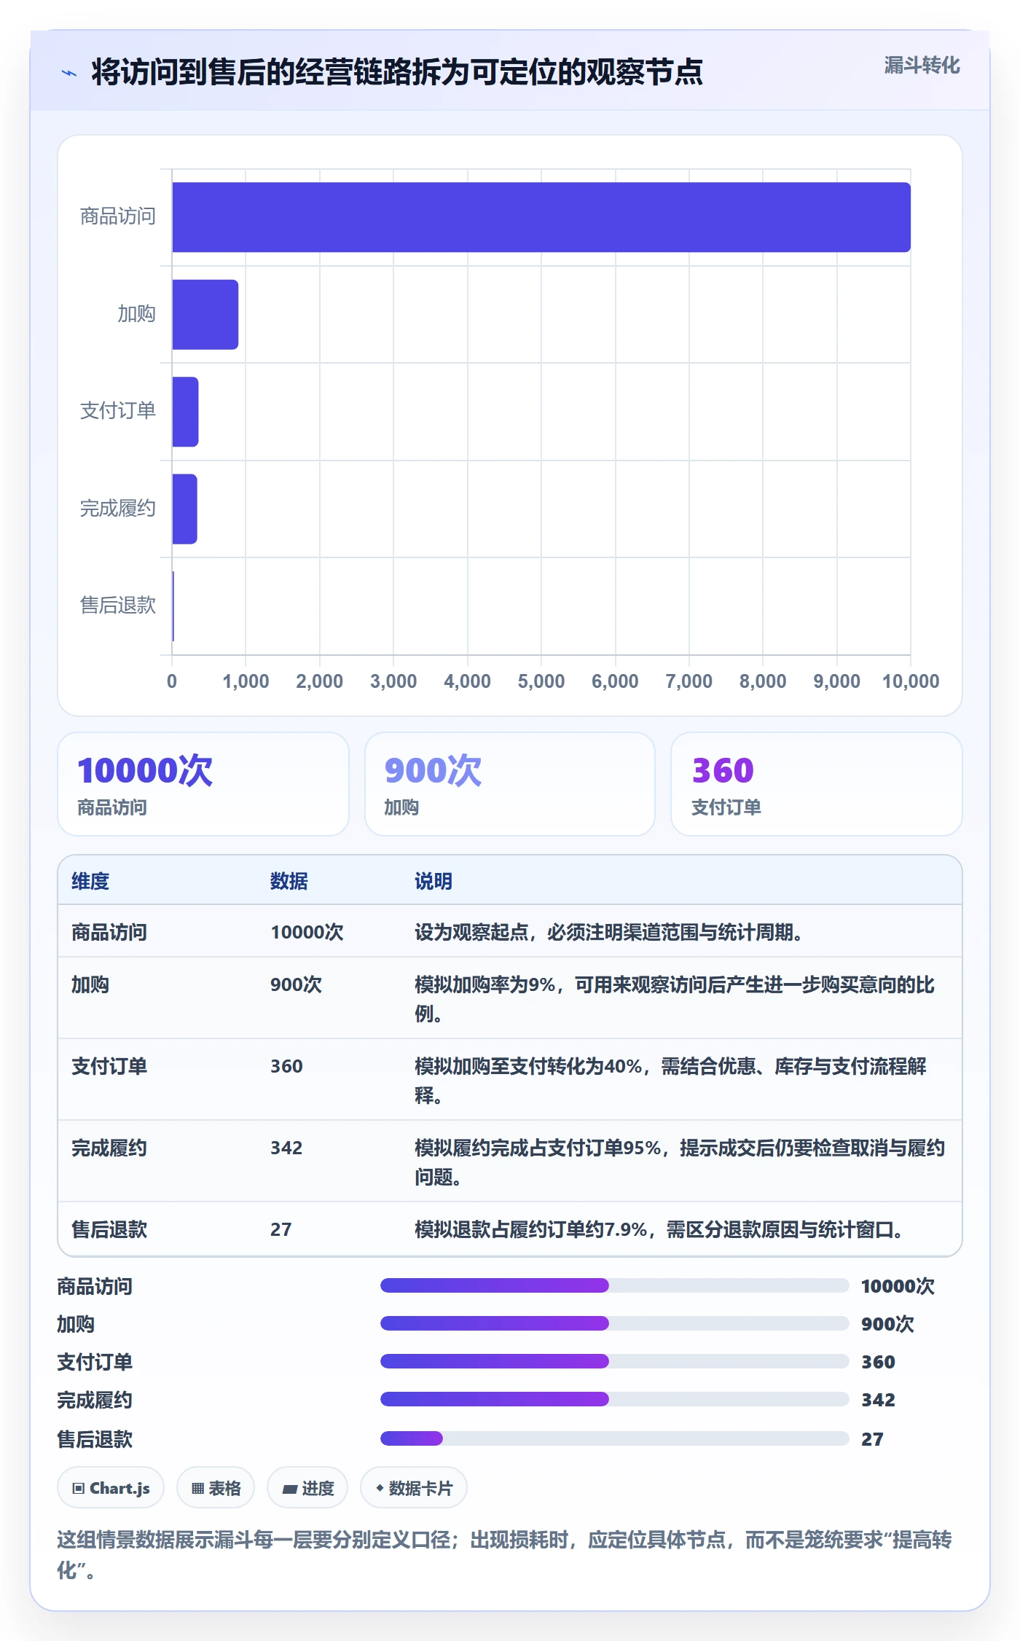
Task: Select the Chart.js tag chip
Action: (111, 1488)
